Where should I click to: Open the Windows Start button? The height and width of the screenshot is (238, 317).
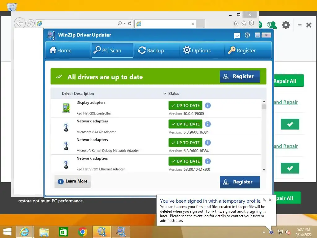(7, 232)
